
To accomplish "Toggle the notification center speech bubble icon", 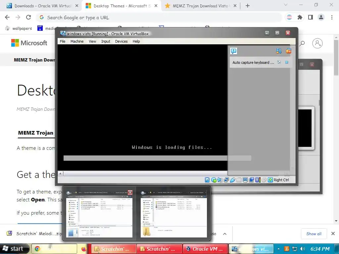I will (234, 51).
